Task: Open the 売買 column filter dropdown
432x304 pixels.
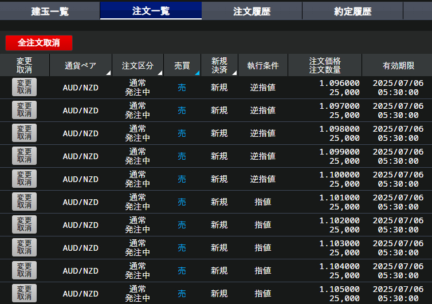Action: (197, 73)
